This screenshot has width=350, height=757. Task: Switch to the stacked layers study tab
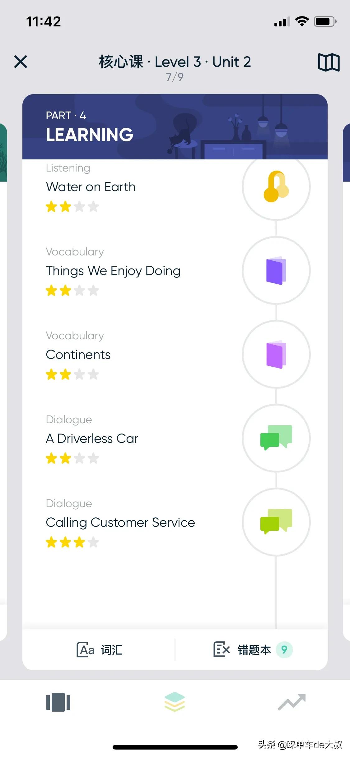coord(175,702)
